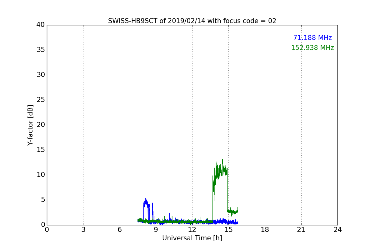The image size is (375, 250).
Task: Click the y-axis tick label 40
Action: coord(41,25)
